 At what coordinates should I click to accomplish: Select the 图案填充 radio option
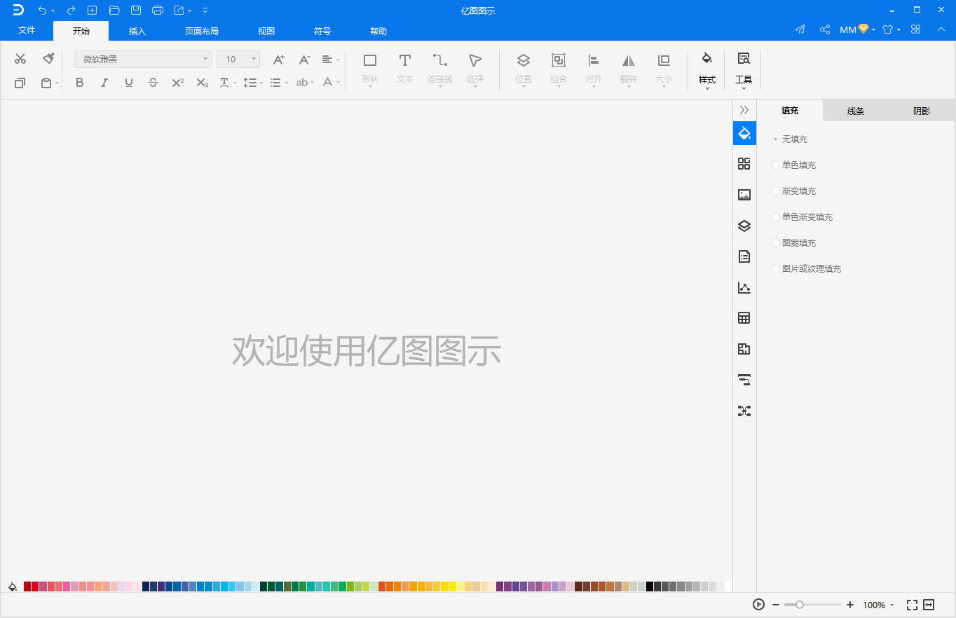(775, 243)
